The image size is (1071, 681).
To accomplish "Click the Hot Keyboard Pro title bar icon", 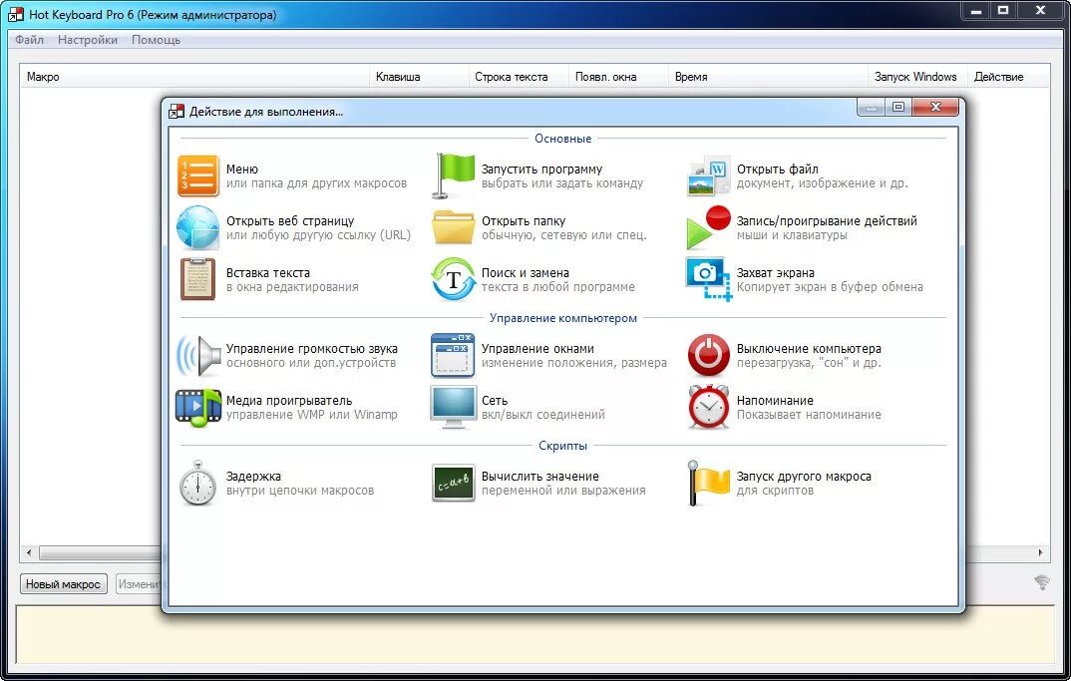I will point(16,14).
